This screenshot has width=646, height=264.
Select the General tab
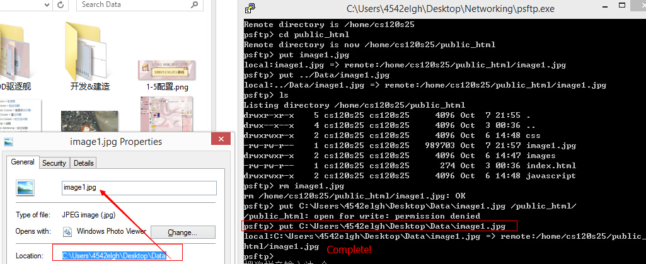pyautogui.click(x=23, y=163)
